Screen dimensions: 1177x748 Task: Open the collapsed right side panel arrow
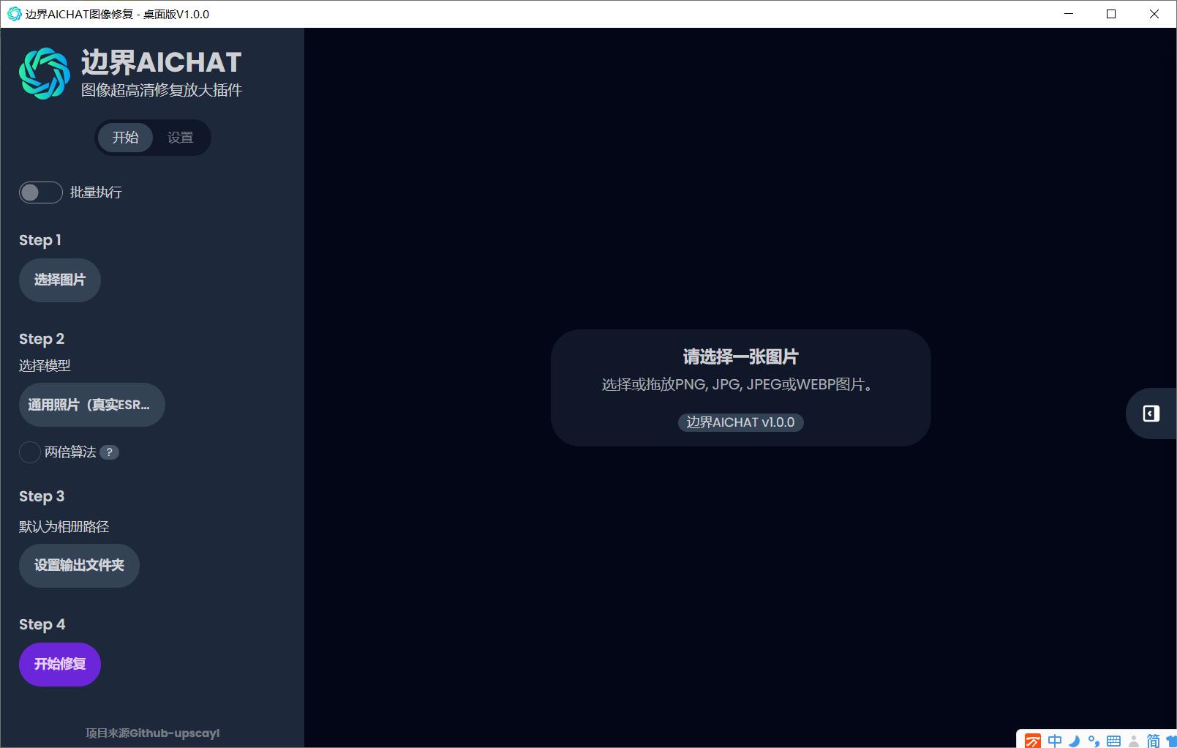pos(1151,414)
